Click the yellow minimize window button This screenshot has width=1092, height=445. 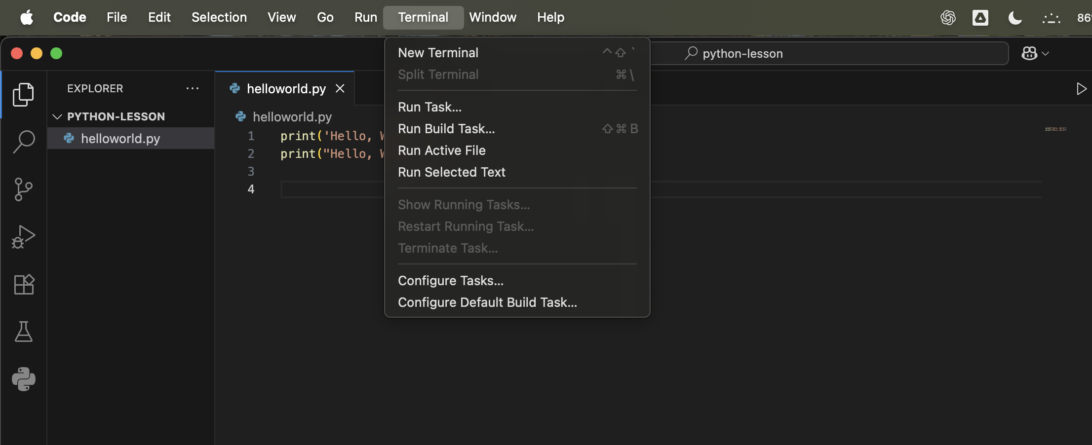pyautogui.click(x=37, y=53)
